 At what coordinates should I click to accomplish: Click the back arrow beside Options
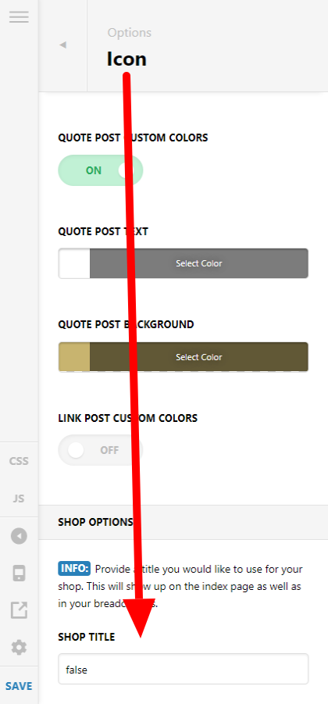tap(62, 45)
